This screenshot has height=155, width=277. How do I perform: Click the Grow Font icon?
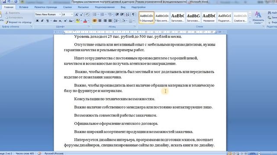pos(77,15)
